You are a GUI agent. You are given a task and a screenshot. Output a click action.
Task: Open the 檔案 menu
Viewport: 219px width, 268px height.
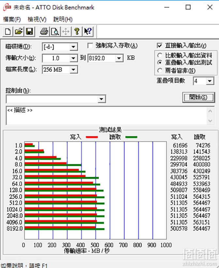tap(12, 19)
